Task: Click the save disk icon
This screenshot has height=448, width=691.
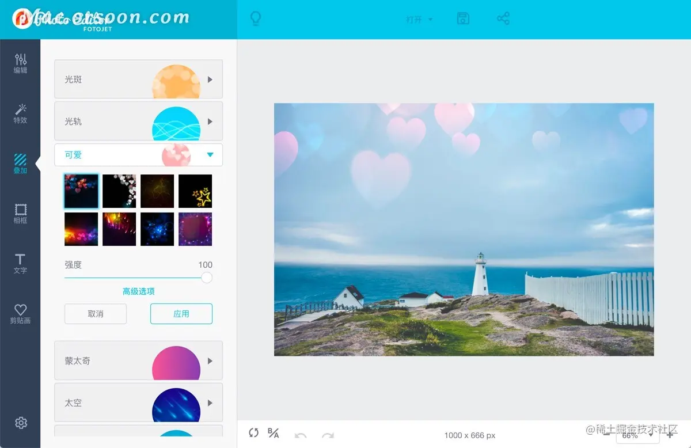Action: click(463, 18)
